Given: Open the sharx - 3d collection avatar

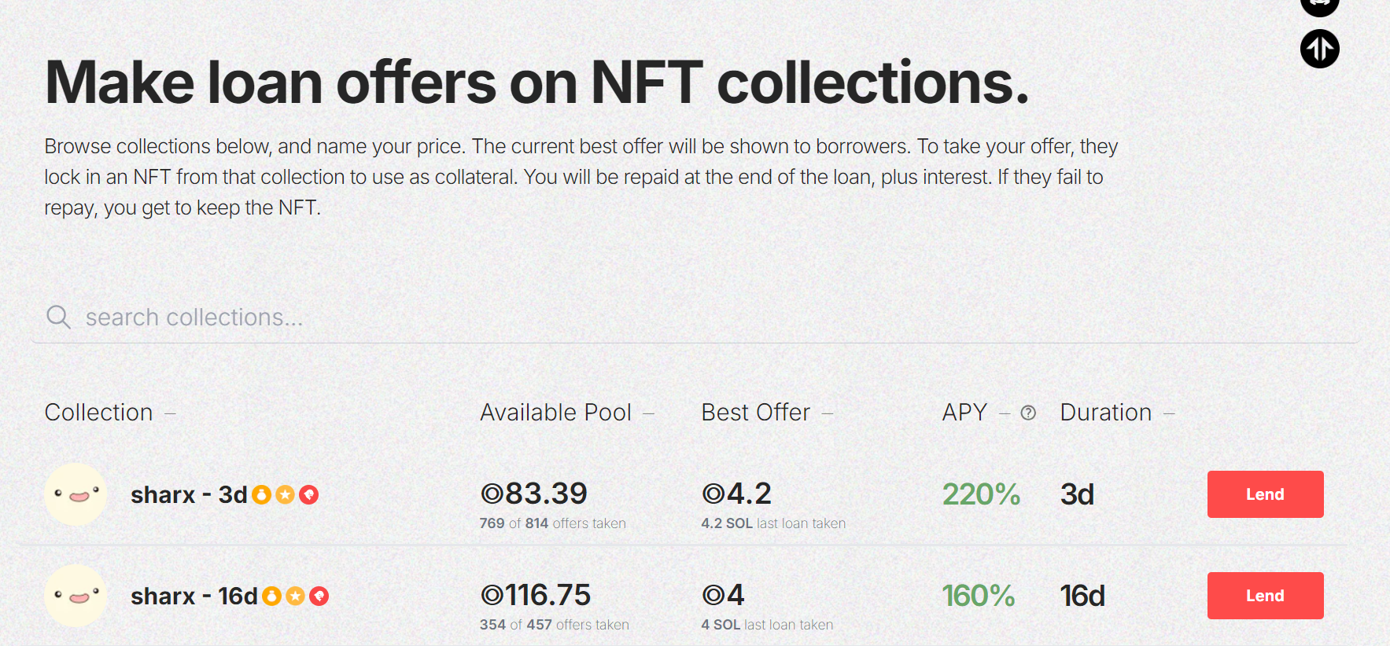Looking at the screenshot, I should point(76,494).
